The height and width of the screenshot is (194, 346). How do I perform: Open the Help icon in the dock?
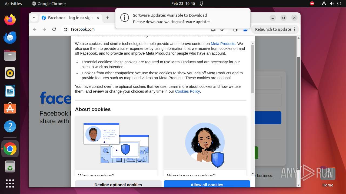[x=10, y=126]
